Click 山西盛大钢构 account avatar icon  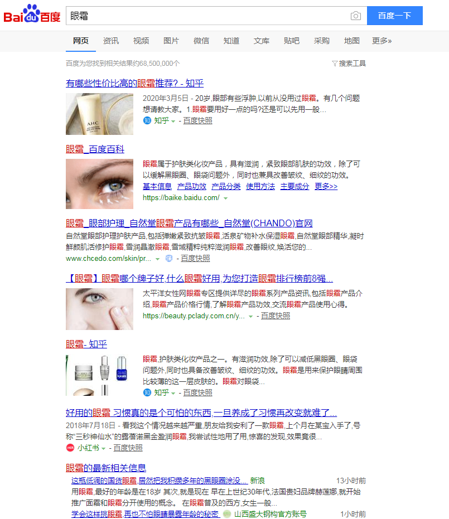227,514
